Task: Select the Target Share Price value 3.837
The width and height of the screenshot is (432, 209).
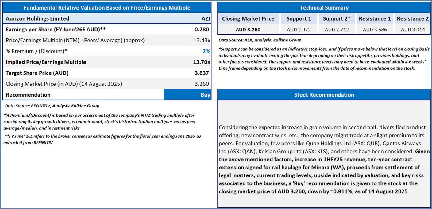Action: coord(202,73)
